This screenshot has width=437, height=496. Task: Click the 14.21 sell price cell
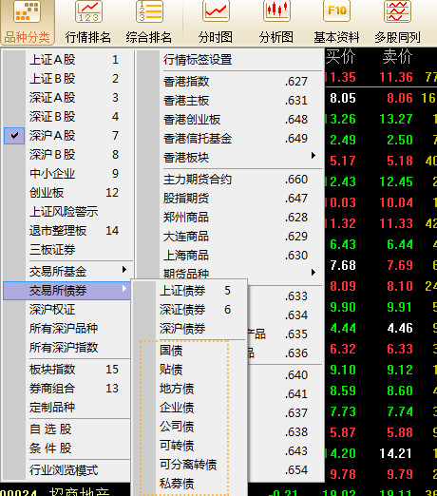tap(396, 453)
